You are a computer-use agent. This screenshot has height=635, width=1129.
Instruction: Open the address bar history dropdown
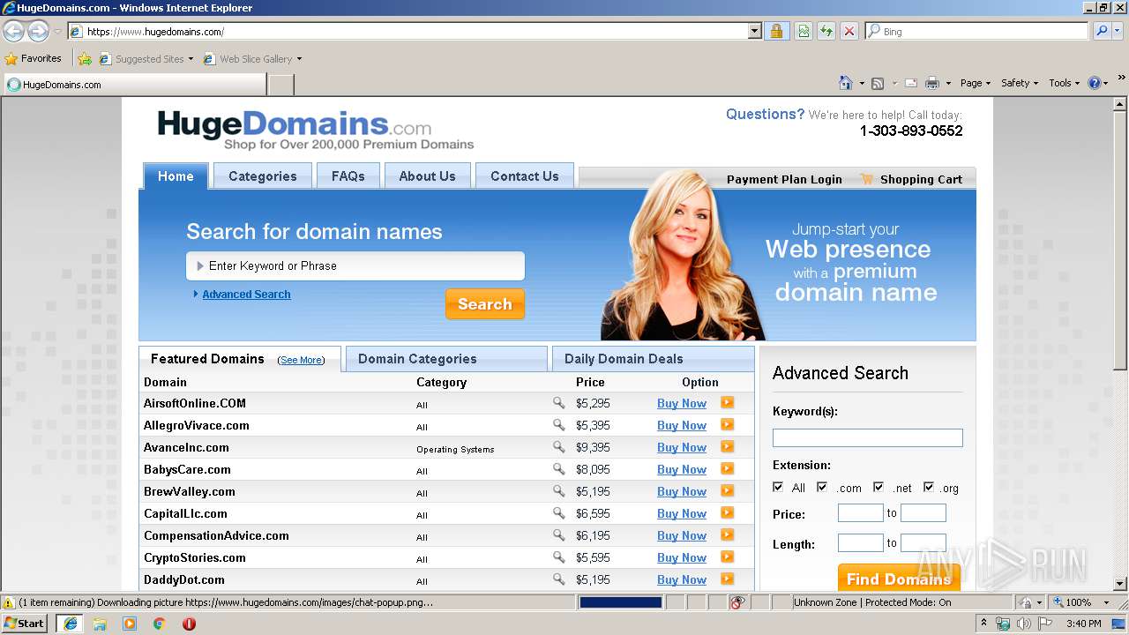[x=754, y=31]
